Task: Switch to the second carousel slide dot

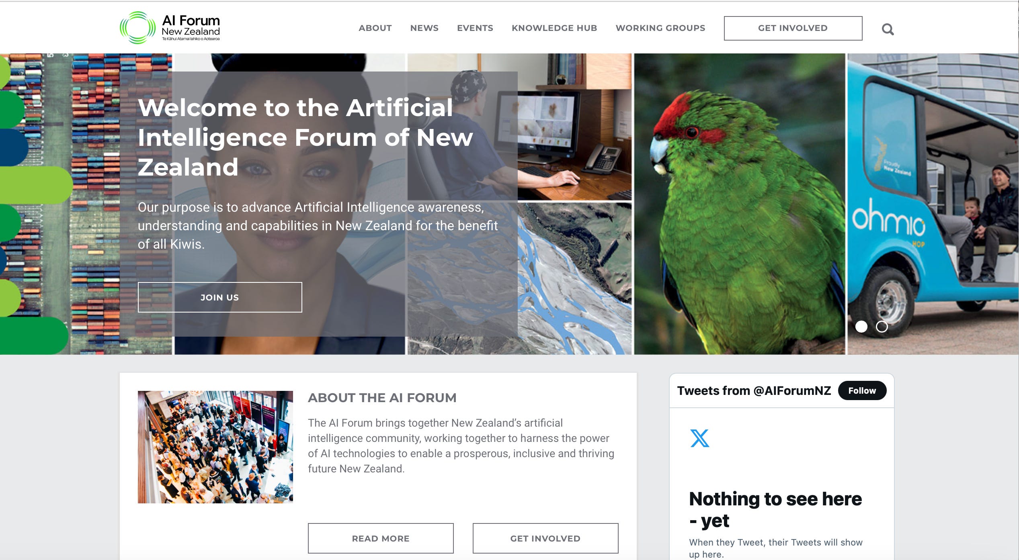Action: [882, 327]
